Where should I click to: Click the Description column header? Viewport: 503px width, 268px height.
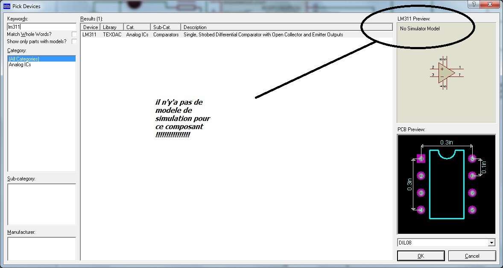pyautogui.click(x=287, y=27)
